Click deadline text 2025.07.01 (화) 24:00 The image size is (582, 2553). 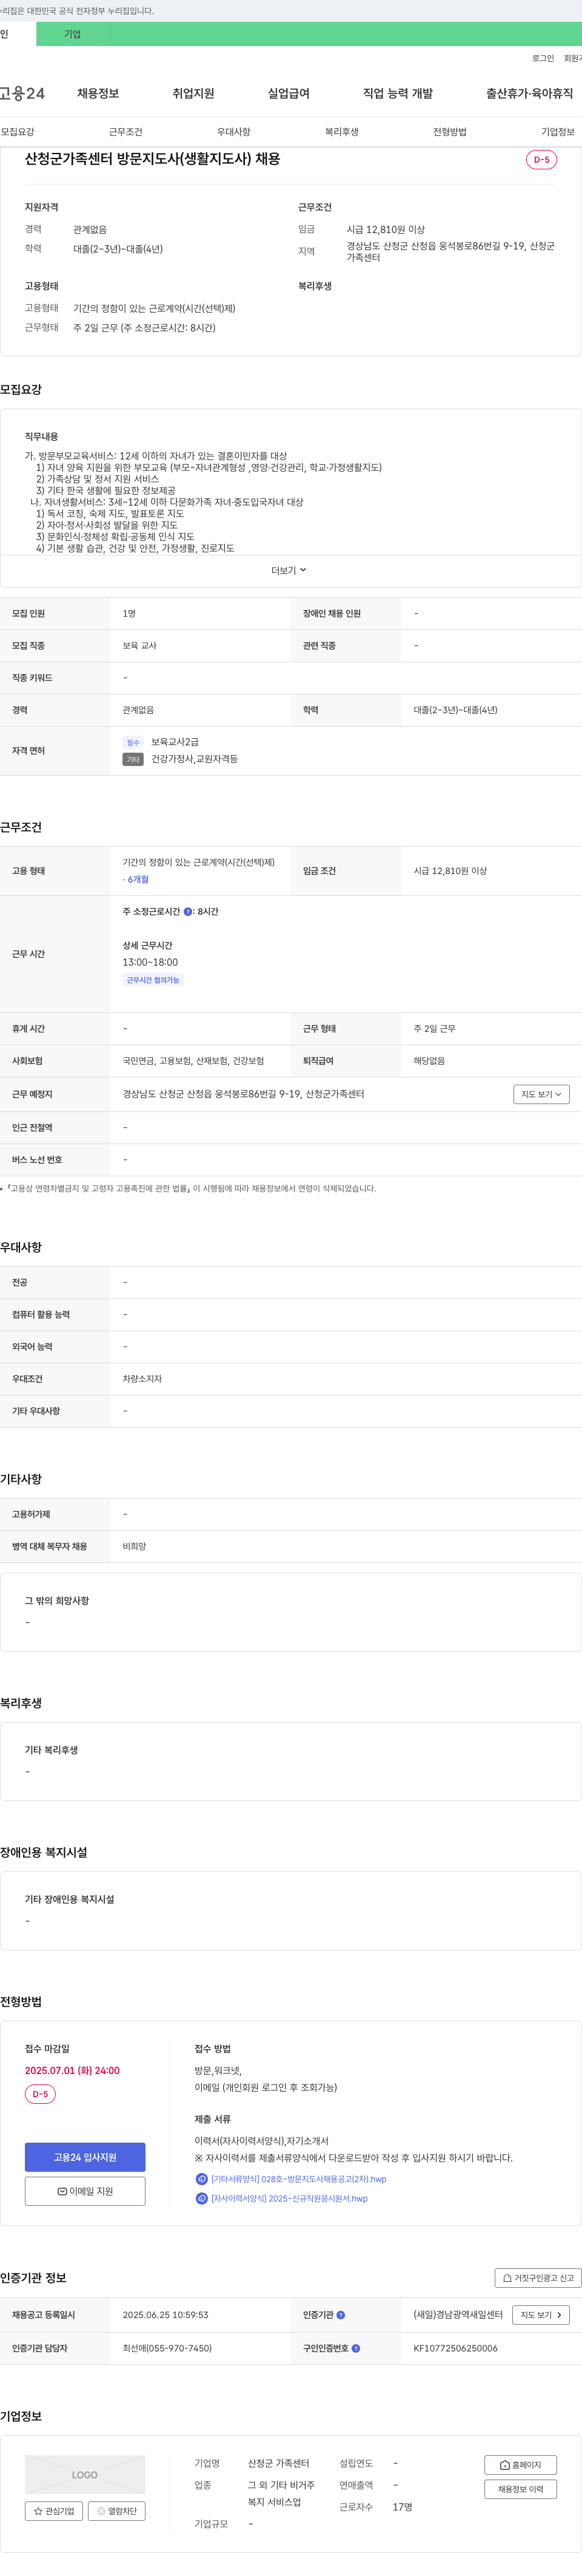[x=72, y=2070]
